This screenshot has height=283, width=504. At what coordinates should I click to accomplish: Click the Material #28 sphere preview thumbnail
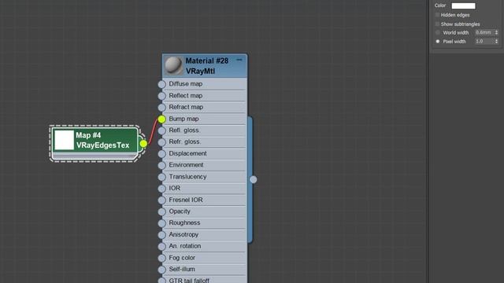[x=173, y=65]
